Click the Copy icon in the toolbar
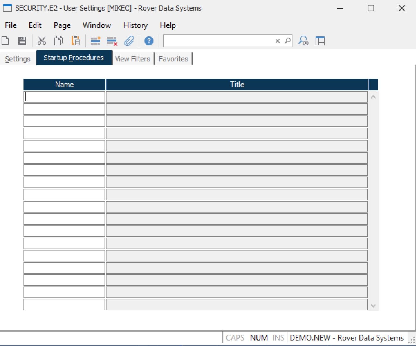This screenshot has height=346, width=416. click(59, 41)
